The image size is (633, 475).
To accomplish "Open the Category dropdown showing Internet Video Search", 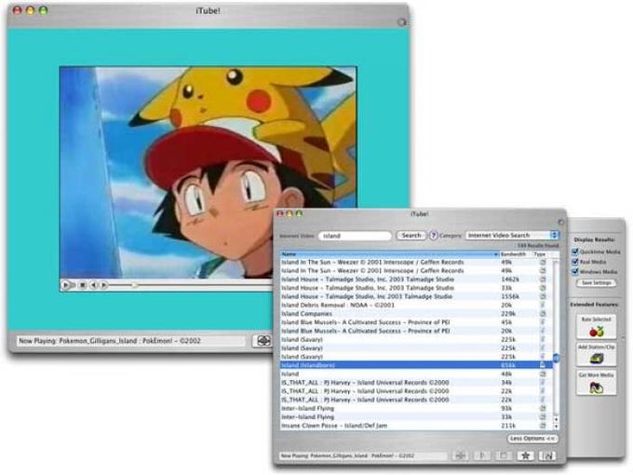I will 512,235.
